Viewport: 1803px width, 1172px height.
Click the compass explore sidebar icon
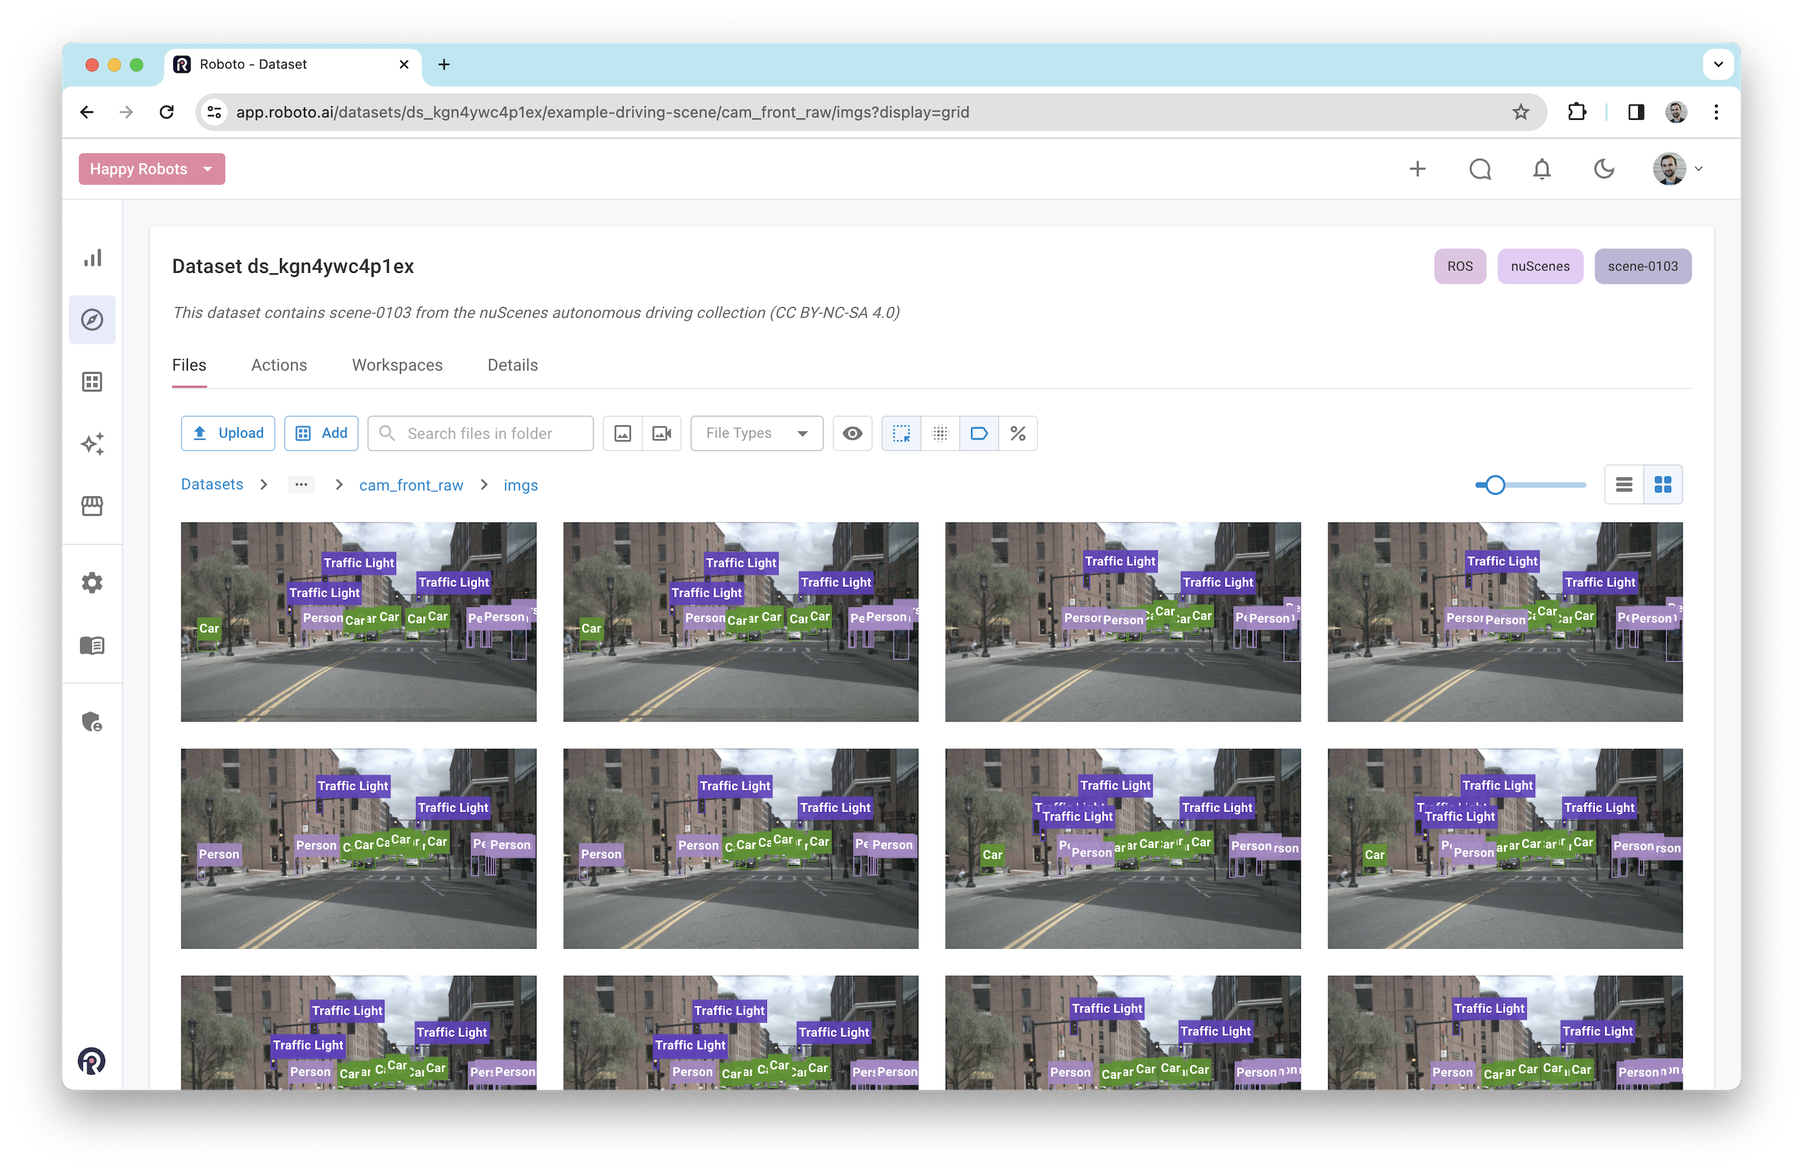coord(93,319)
